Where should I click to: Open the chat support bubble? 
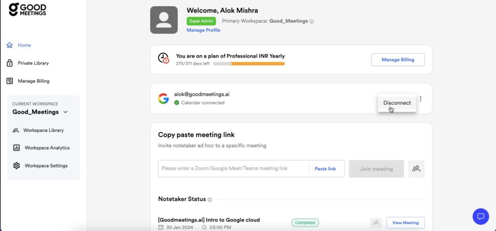tap(480, 216)
